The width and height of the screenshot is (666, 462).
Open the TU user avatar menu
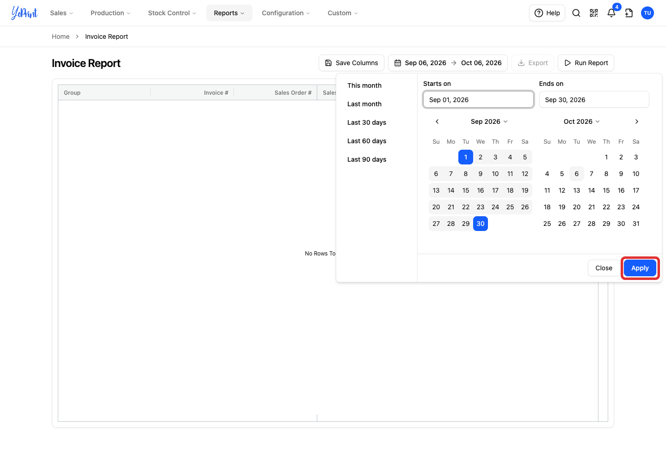(x=647, y=13)
